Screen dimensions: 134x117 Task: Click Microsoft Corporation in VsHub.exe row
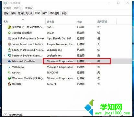(x=60, y=67)
